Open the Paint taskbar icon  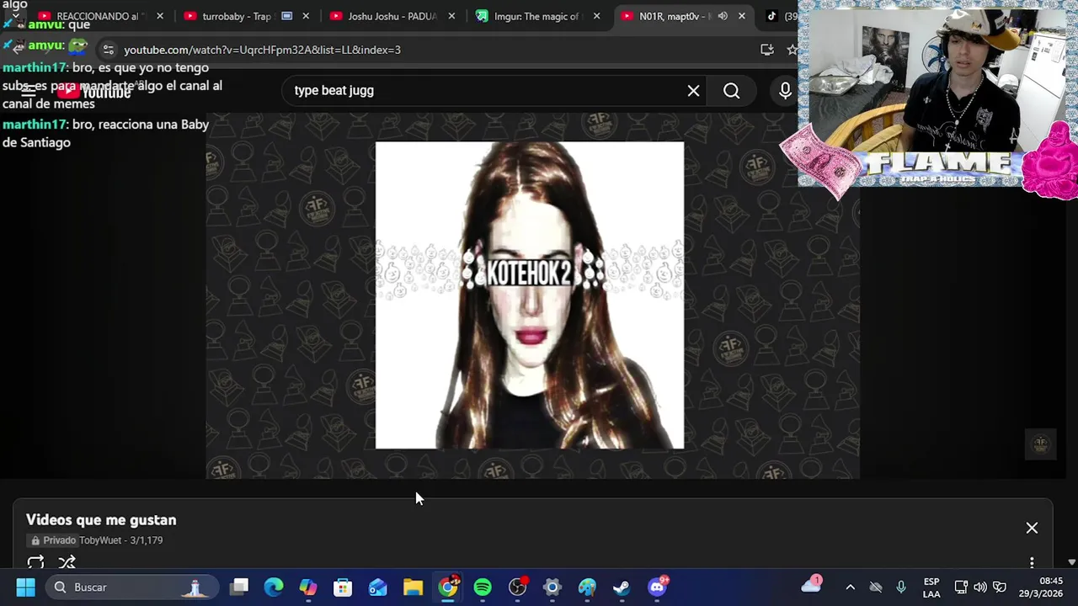coord(587,587)
